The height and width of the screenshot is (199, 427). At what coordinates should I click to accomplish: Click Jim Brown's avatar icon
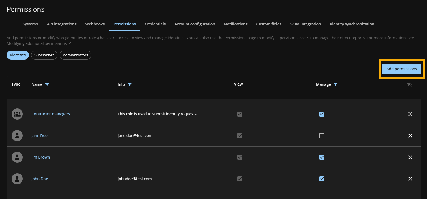tap(17, 157)
